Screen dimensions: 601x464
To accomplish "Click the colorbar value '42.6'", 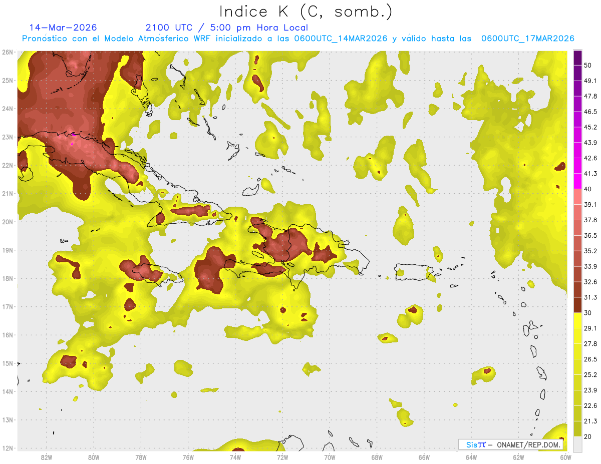I will point(590,158).
